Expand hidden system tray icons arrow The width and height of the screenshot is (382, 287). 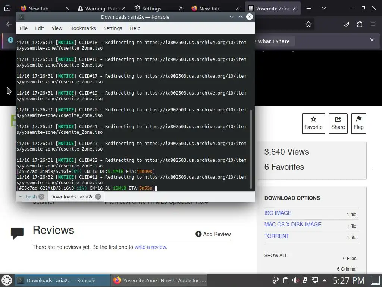click(x=325, y=280)
